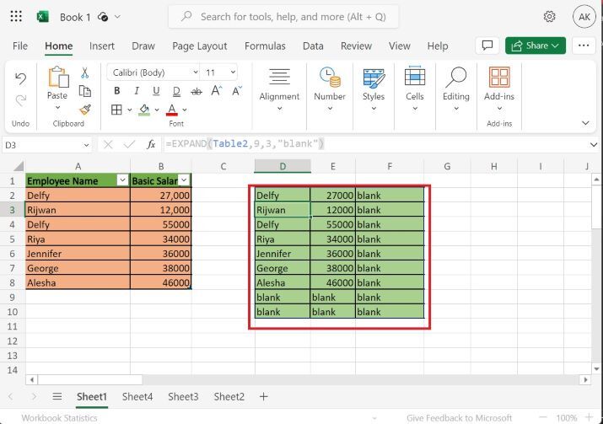Viewport: 603px width, 424px height.
Task: Click the Excel logo icon
Action: [43, 17]
